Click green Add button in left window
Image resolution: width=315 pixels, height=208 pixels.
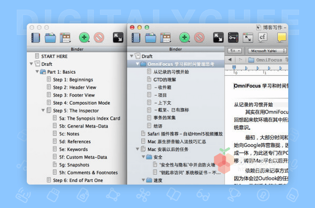[x=84, y=38]
